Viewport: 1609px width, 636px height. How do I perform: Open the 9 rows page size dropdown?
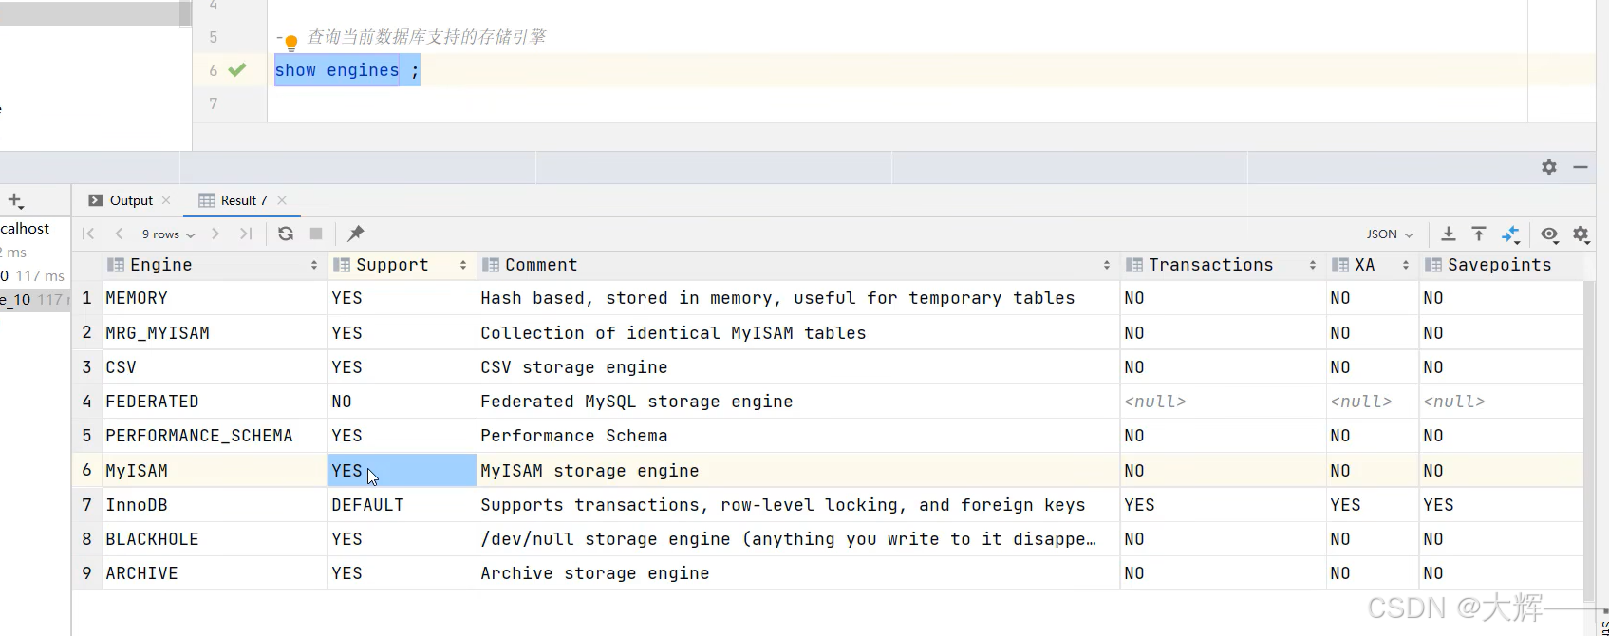[168, 234]
